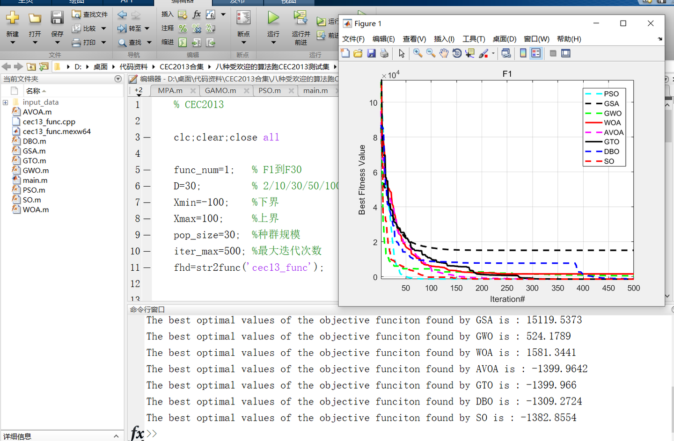Select the Pan hand tool in Figure 1
The height and width of the screenshot is (441, 674).
pos(443,53)
